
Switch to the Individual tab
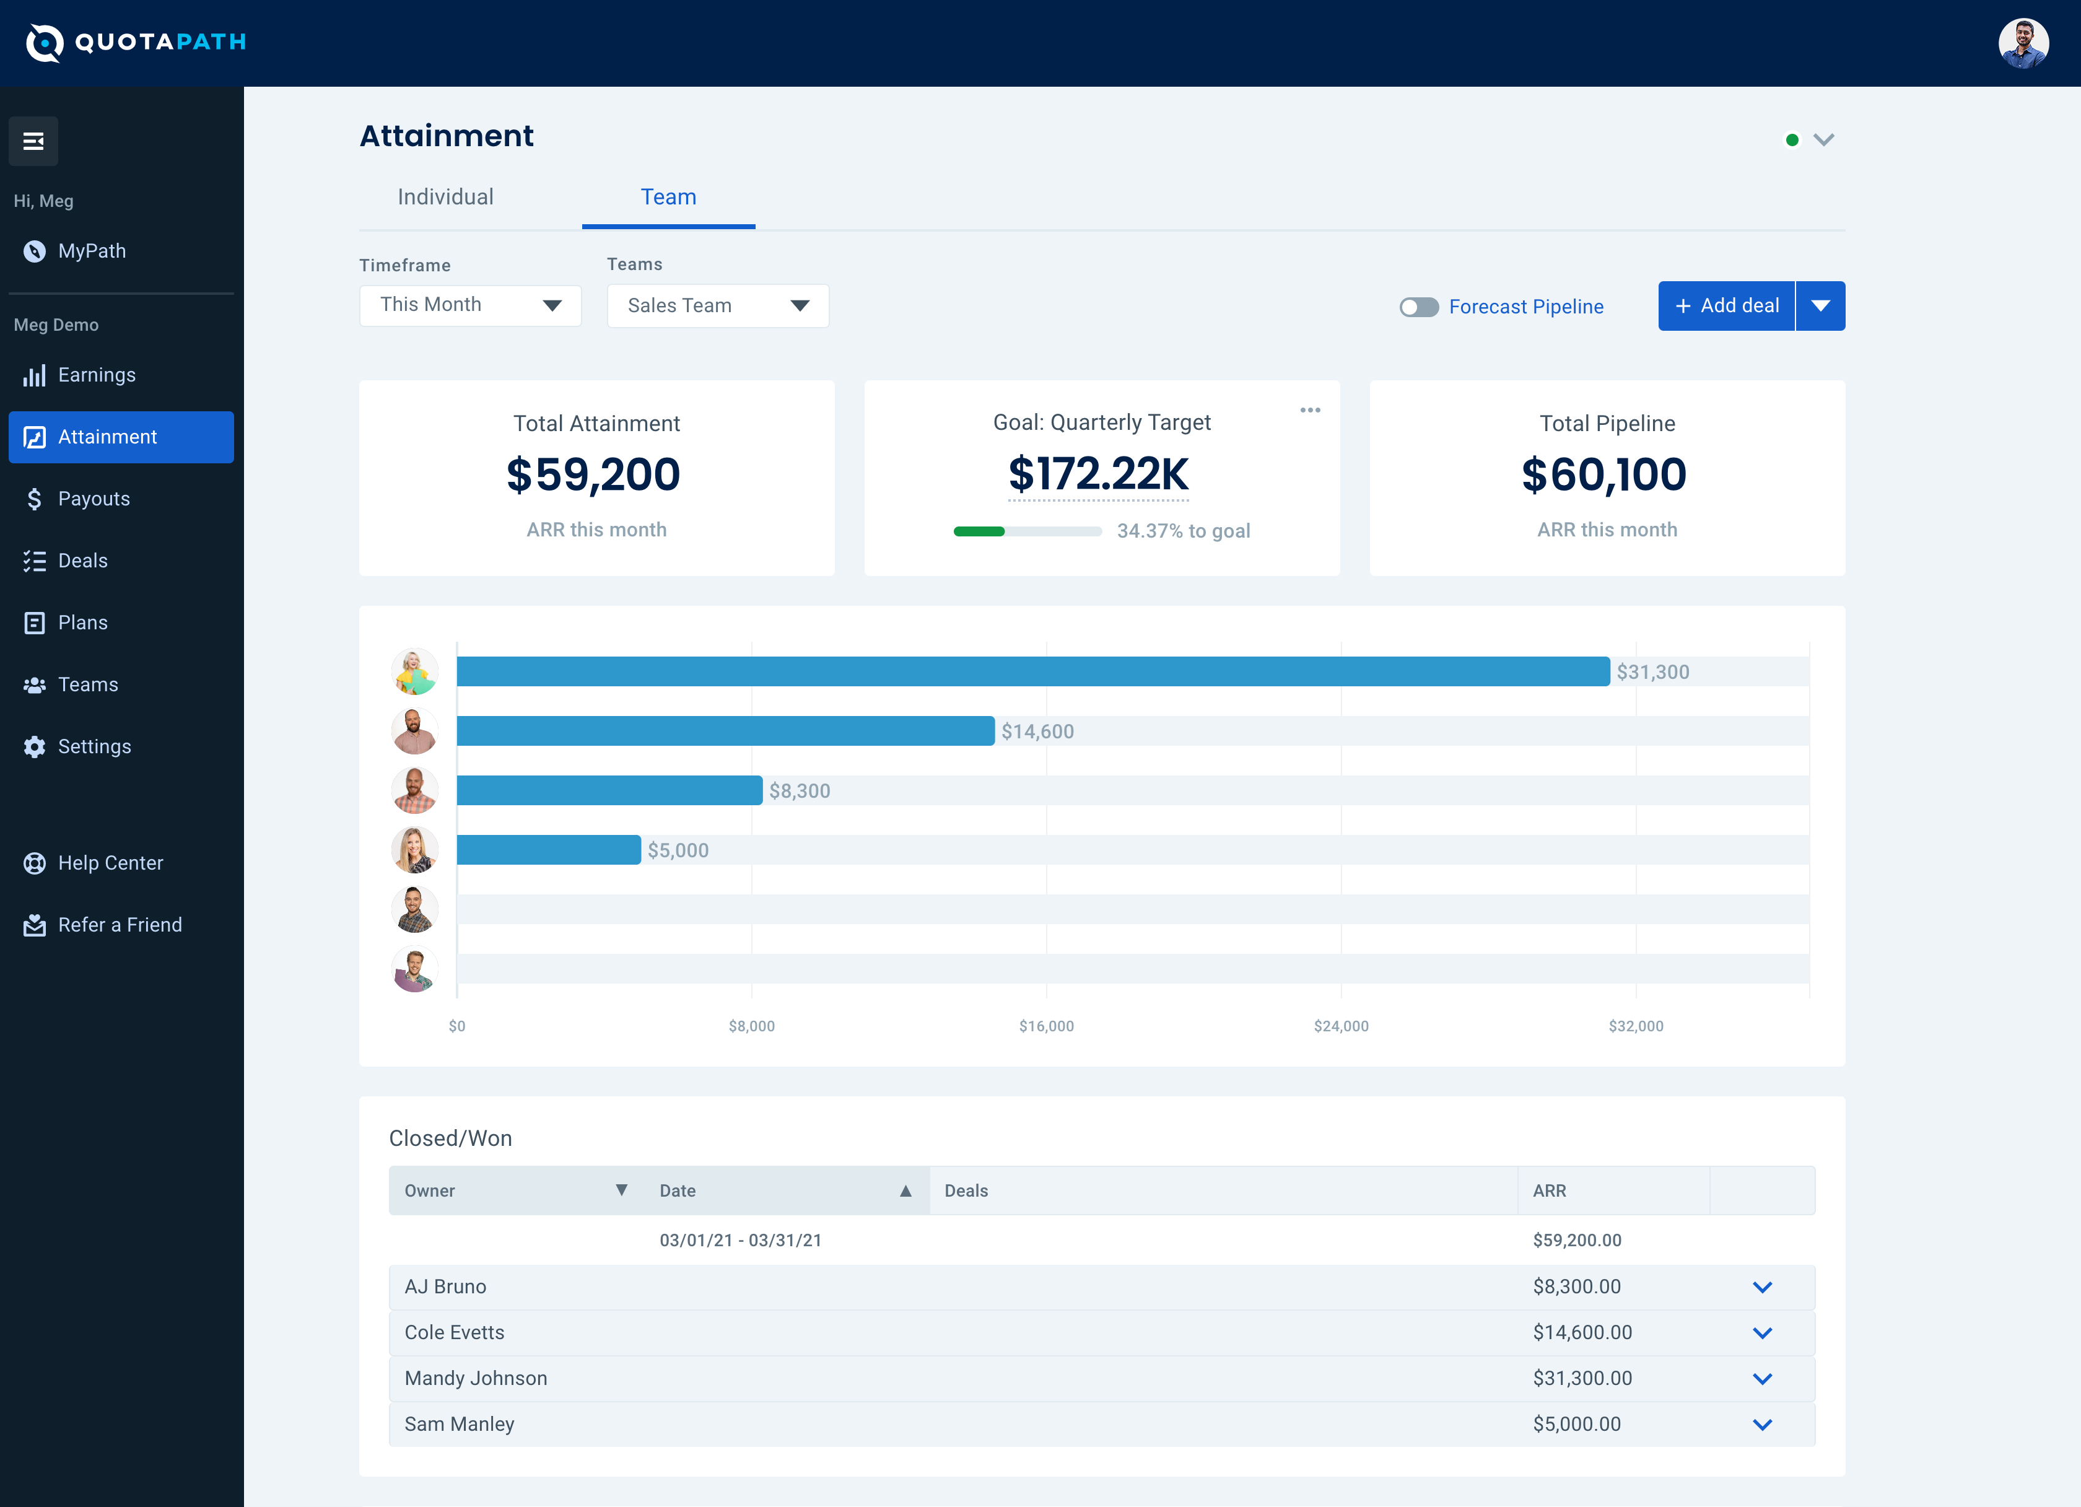point(445,196)
